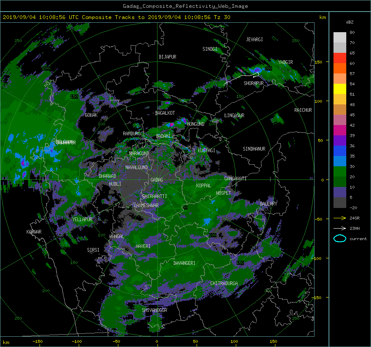The width and height of the screenshot is (371, 347).
Task: Click the 'km' label beside the timestamp header
Action: (322, 17)
